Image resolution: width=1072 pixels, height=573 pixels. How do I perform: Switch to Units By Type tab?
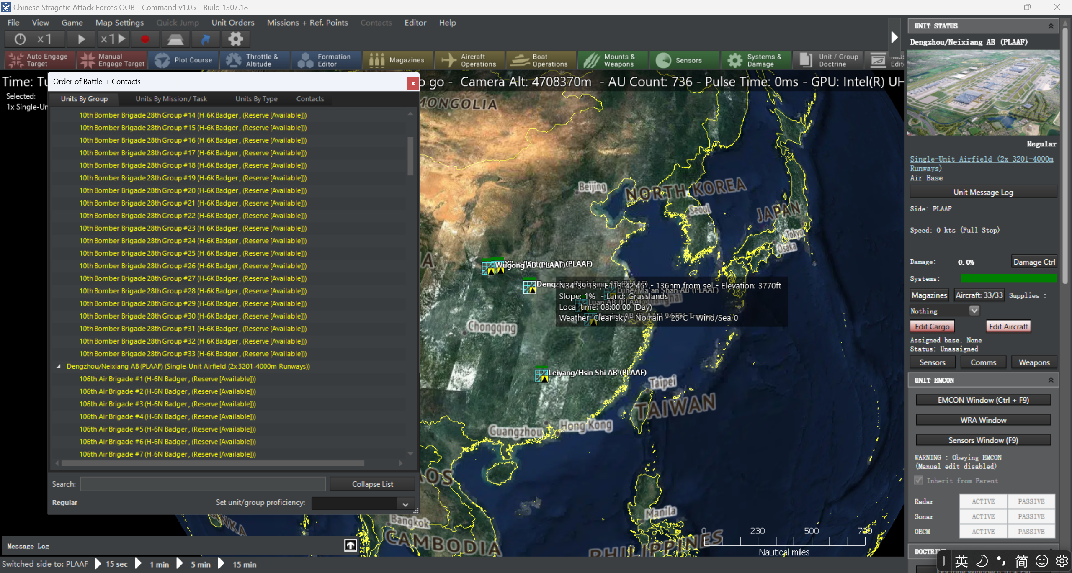[x=256, y=99]
